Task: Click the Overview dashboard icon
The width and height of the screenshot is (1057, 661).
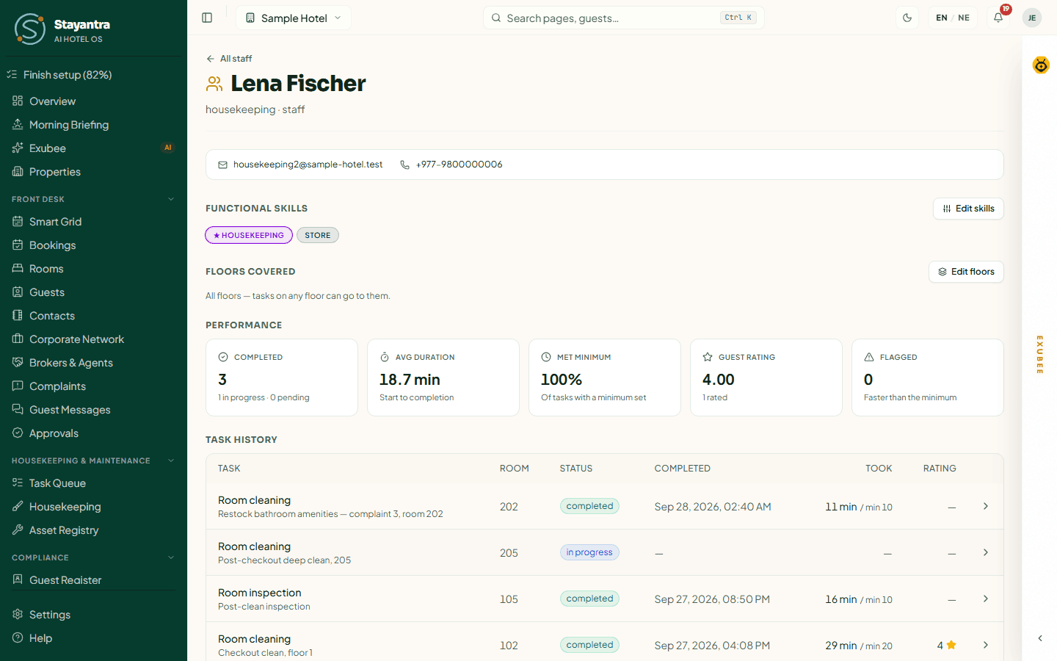Action: tap(18, 101)
